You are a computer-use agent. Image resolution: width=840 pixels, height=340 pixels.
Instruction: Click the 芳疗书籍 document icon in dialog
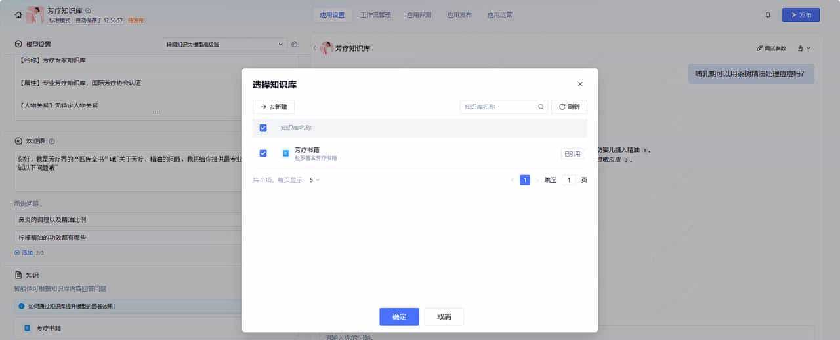coord(285,153)
